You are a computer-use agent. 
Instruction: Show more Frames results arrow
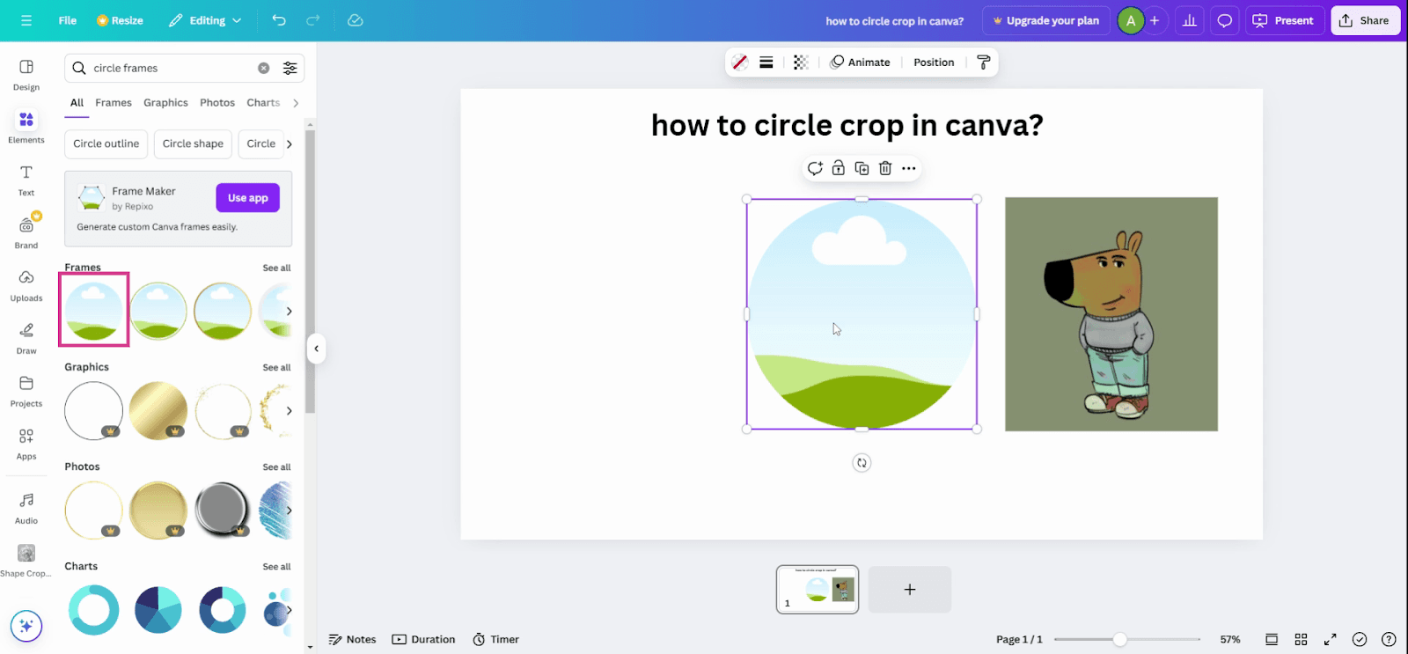[x=289, y=311]
